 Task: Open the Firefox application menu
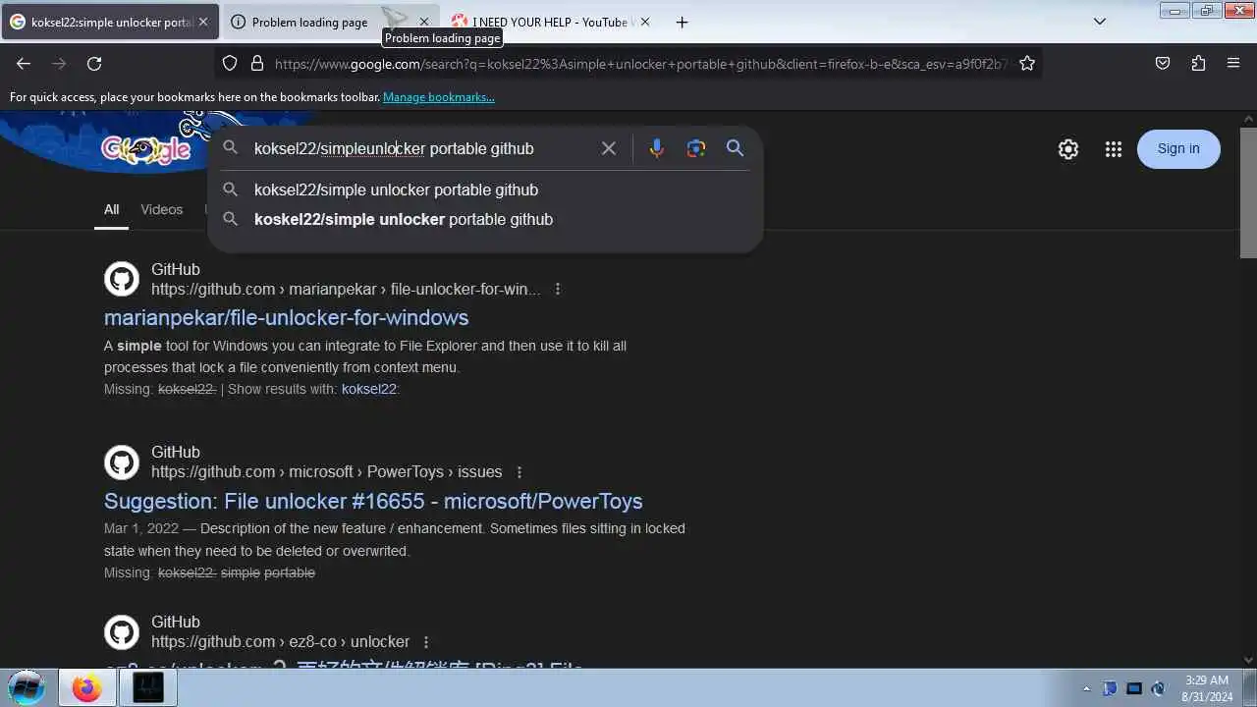pos(1233,64)
